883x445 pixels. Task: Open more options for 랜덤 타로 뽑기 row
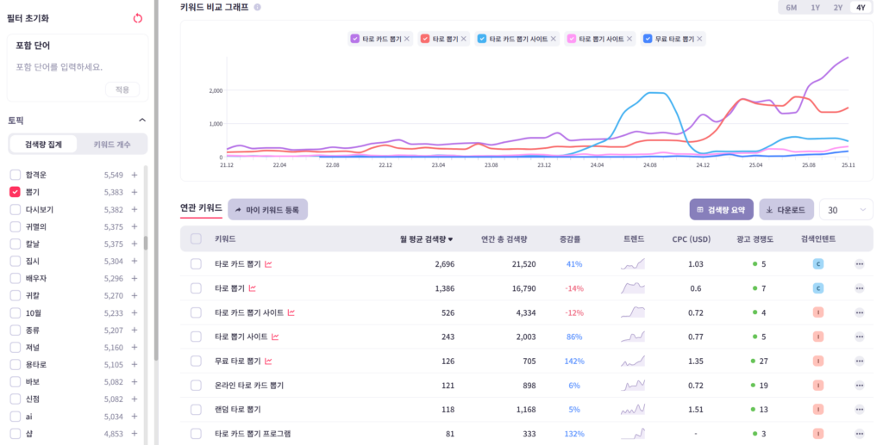pyautogui.click(x=859, y=410)
